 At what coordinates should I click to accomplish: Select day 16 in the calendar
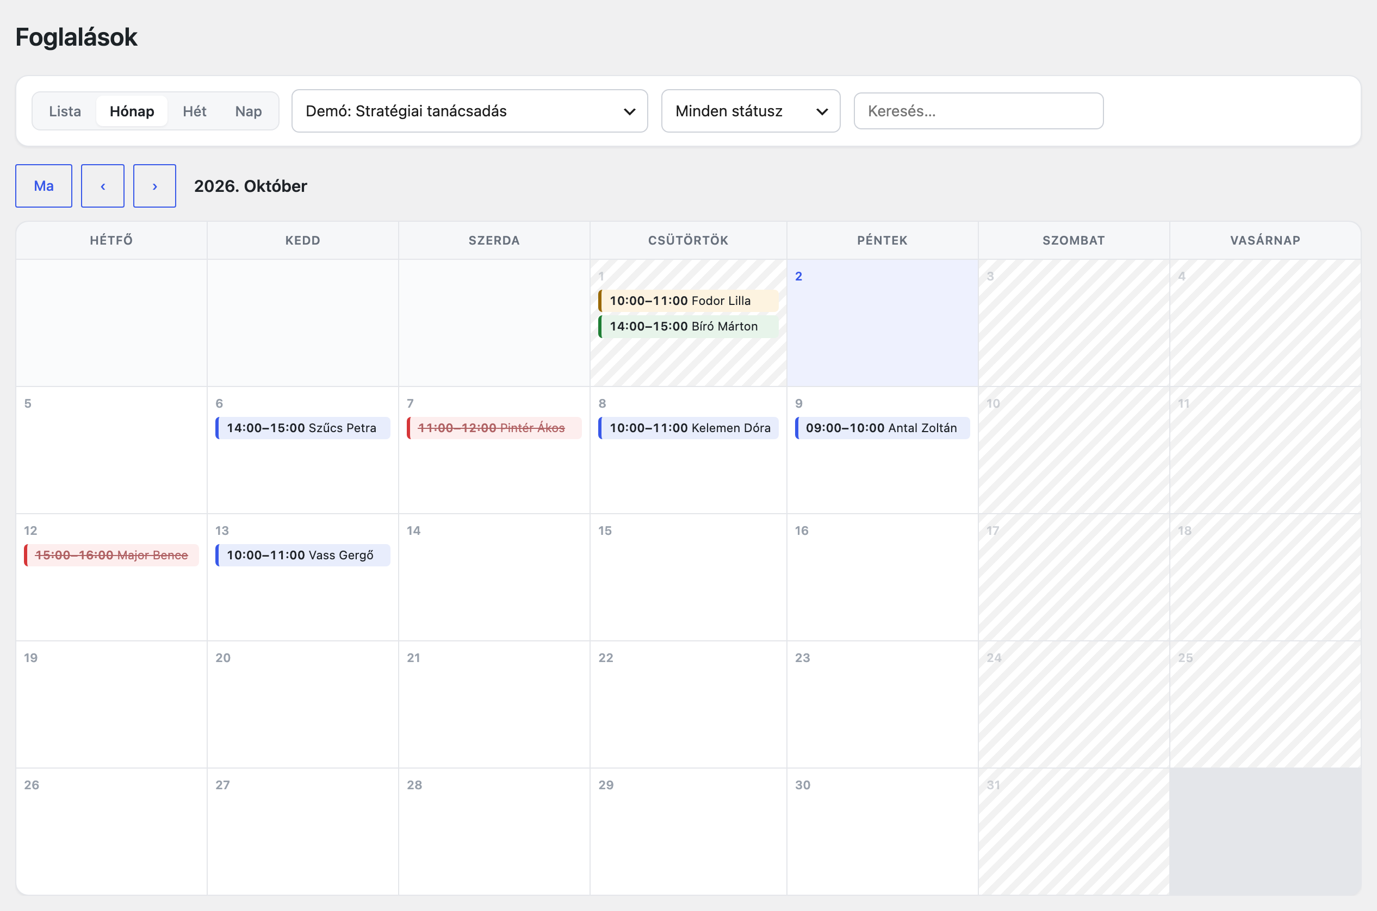882,577
